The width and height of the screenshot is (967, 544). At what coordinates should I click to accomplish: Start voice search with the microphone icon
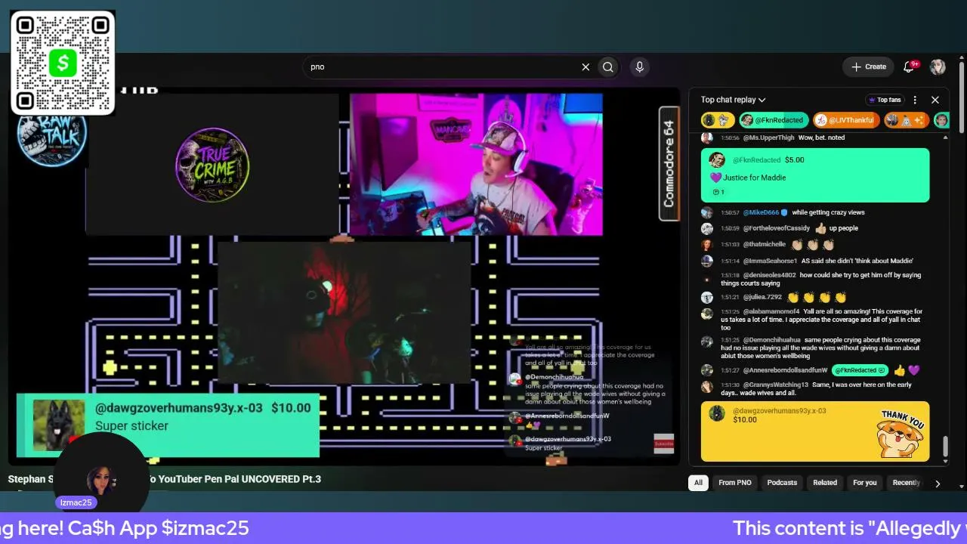coord(639,66)
